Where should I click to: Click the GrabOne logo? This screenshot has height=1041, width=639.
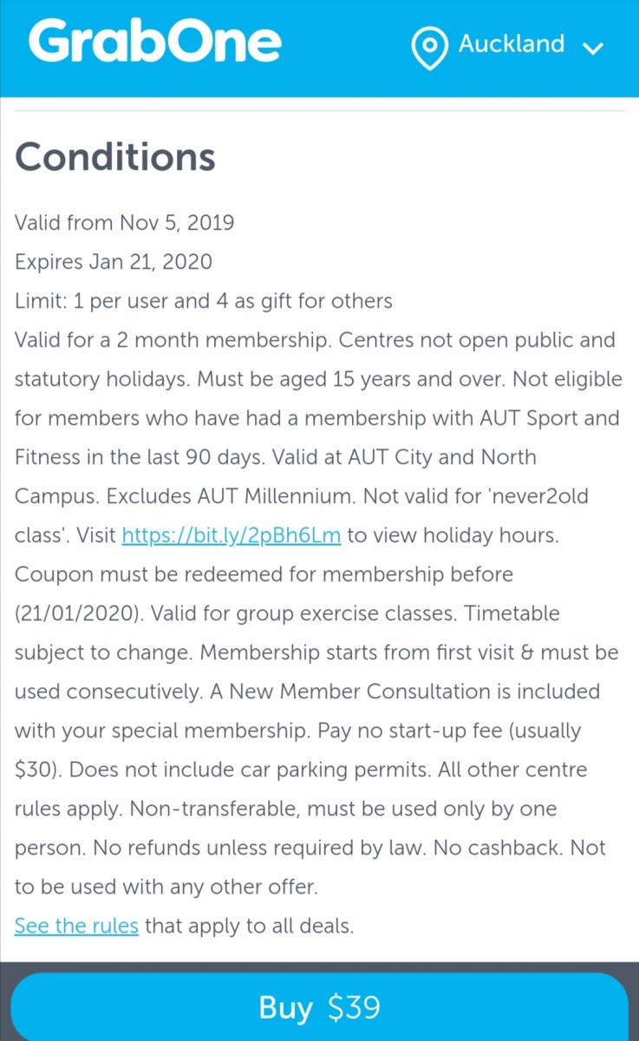tap(156, 42)
